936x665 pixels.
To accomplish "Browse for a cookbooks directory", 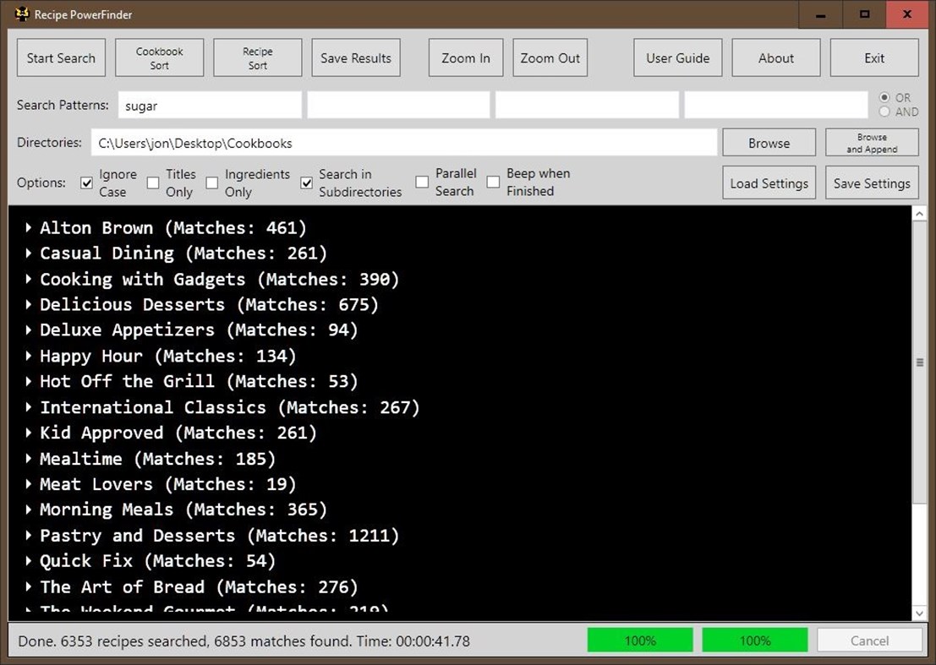I will pyautogui.click(x=768, y=142).
